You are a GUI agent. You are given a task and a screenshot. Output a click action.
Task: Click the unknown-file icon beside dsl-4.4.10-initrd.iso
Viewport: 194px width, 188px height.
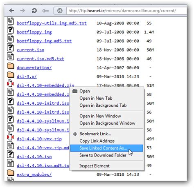click(x=10, y=101)
